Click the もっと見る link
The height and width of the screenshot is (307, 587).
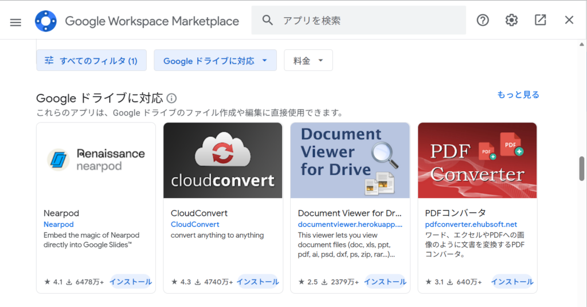[518, 95]
